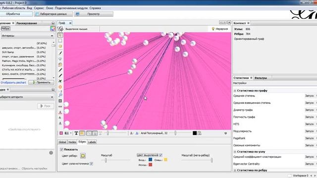Click the Gephi logo icon beside Выделение мышью

point(60,29)
